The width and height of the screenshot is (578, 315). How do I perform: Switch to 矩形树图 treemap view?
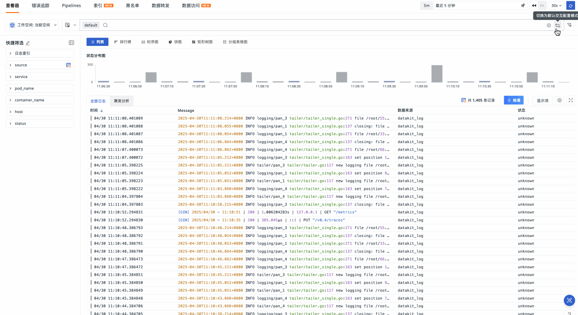point(202,42)
